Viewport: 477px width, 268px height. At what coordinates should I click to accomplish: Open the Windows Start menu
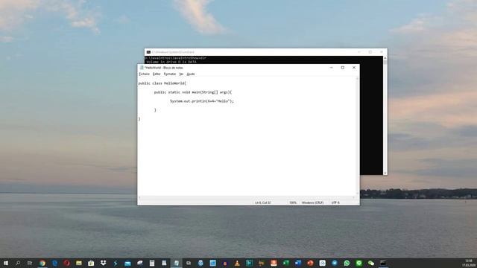coord(6,263)
